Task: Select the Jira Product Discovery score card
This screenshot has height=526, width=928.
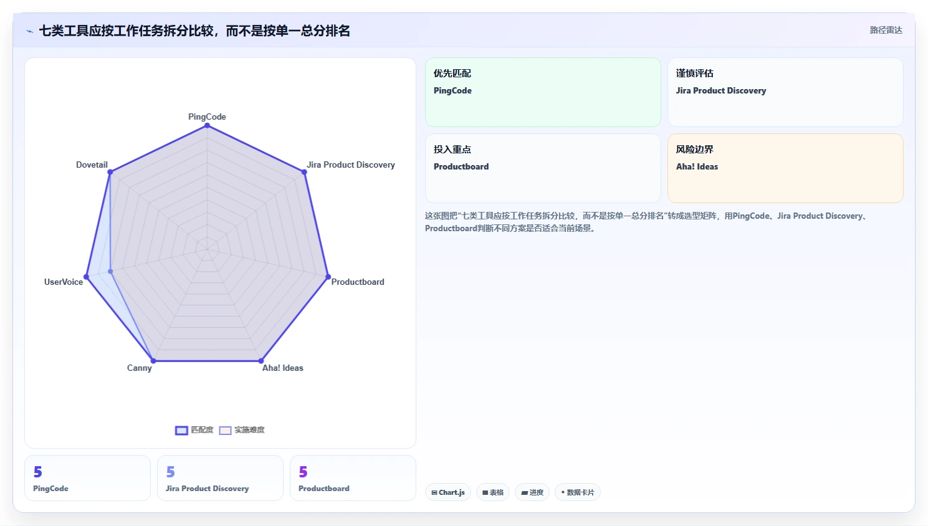Action: tap(220, 478)
